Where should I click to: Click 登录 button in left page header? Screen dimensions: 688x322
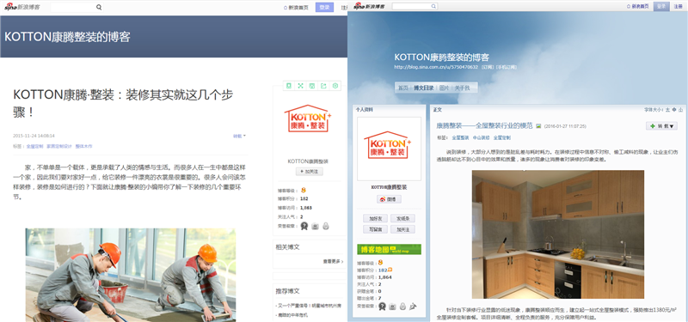coord(324,8)
